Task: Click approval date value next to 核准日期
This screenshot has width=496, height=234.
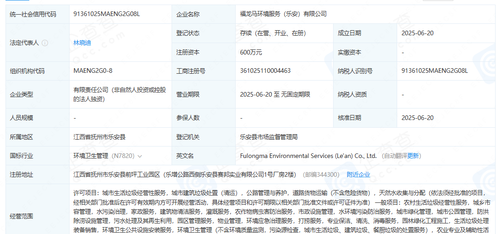Action: click(x=418, y=118)
